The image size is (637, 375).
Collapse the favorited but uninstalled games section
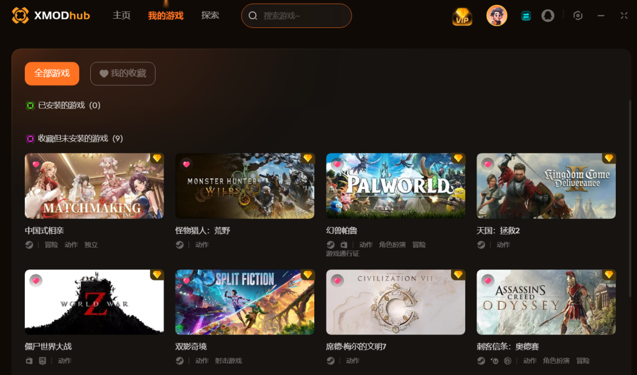tap(75, 139)
